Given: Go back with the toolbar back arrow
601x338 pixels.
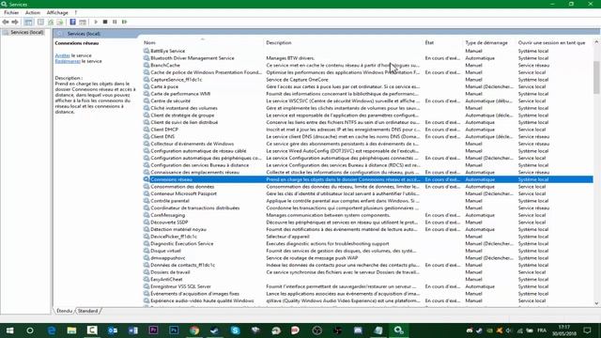Looking at the screenshot, I should tap(6, 23).
